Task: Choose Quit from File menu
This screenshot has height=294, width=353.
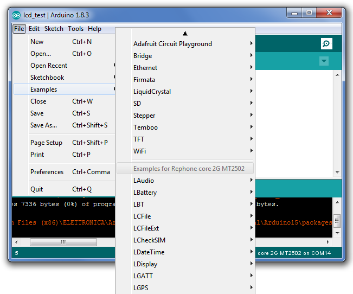Action: pos(65,189)
